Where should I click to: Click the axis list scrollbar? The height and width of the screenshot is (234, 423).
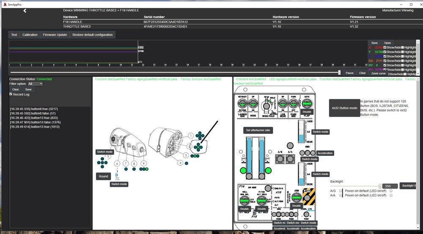[x=418, y=57]
